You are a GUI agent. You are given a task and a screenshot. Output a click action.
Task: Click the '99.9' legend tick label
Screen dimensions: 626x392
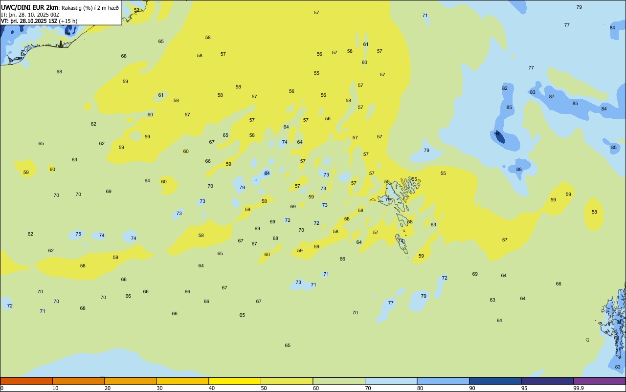pyautogui.click(x=579, y=388)
